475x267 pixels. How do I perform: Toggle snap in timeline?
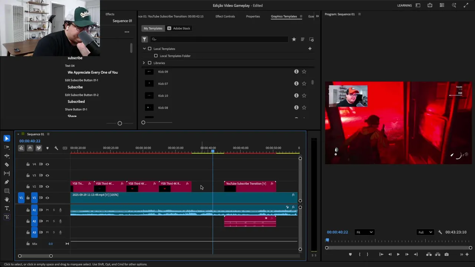tap(30, 148)
